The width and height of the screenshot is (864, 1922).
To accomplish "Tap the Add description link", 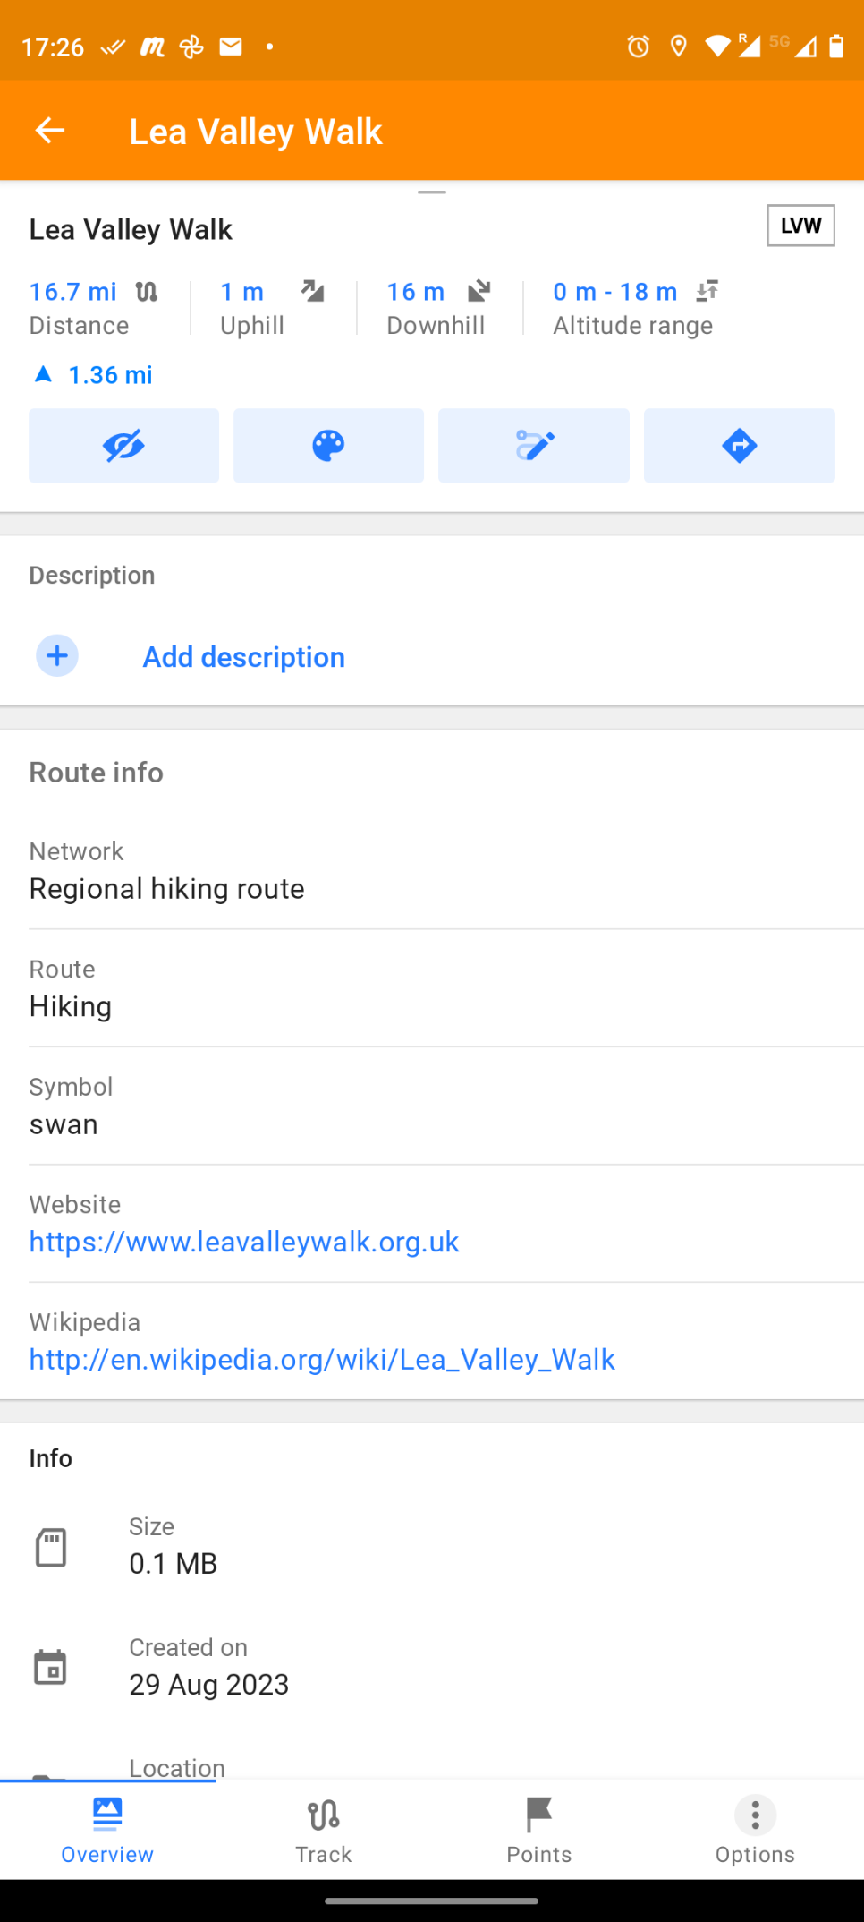I will tap(244, 657).
